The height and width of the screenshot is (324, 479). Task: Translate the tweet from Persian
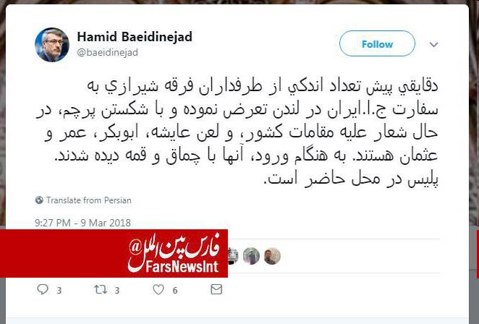88,200
